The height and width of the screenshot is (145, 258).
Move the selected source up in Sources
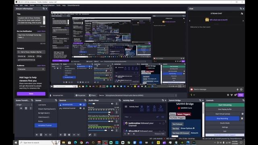tap(74, 135)
